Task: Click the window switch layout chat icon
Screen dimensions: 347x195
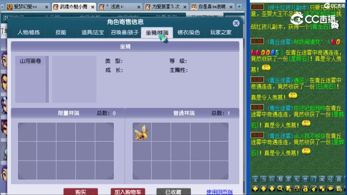Action: [x=297, y=188]
